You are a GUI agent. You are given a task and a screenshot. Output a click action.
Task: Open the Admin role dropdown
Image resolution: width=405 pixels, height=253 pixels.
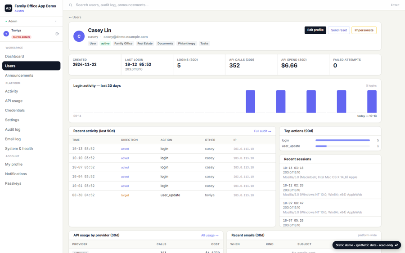click(x=31, y=21)
